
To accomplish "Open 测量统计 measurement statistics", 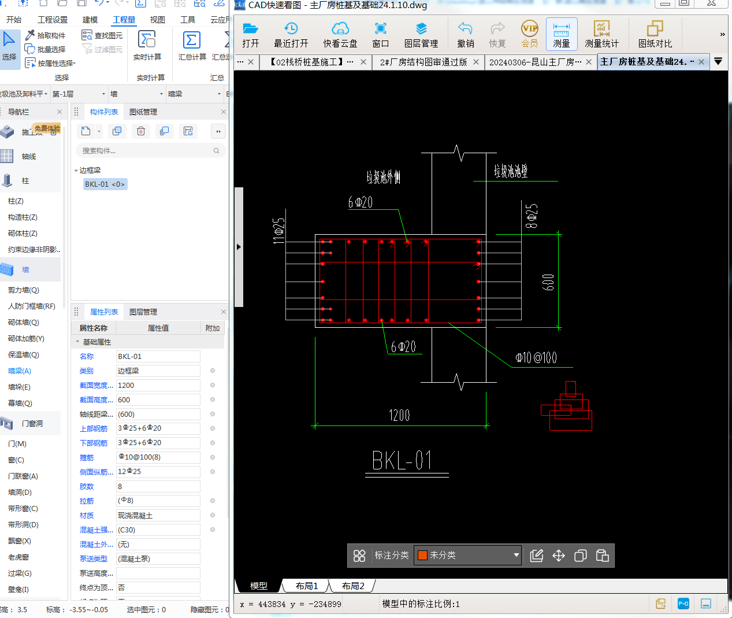I will [601, 34].
